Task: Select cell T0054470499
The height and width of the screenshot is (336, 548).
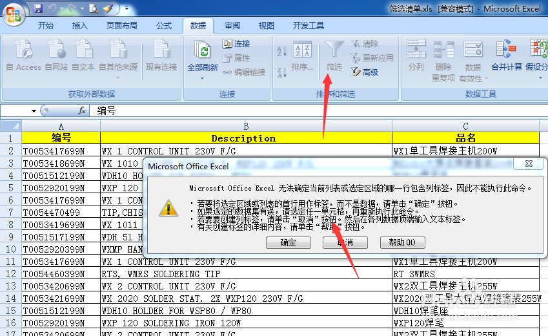Action: pyautogui.click(x=61, y=213)
